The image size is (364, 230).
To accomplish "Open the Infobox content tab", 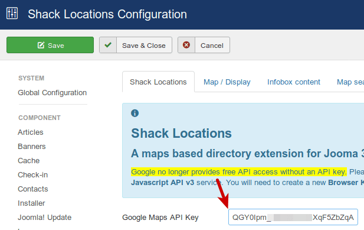I will tap(294, 82).
